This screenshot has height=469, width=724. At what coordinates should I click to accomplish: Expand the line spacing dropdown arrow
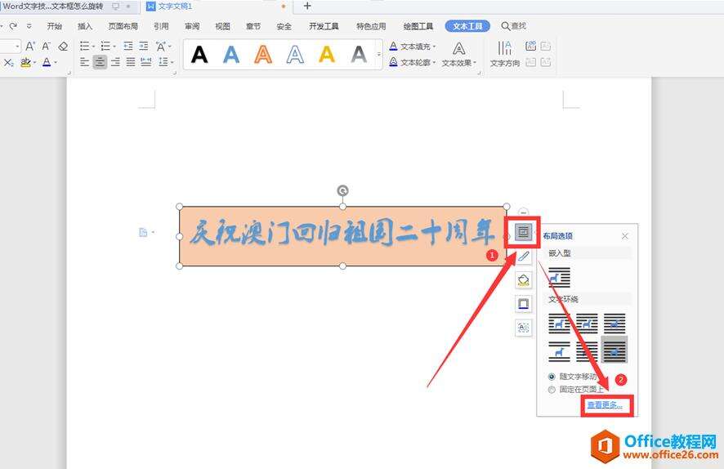172,62
